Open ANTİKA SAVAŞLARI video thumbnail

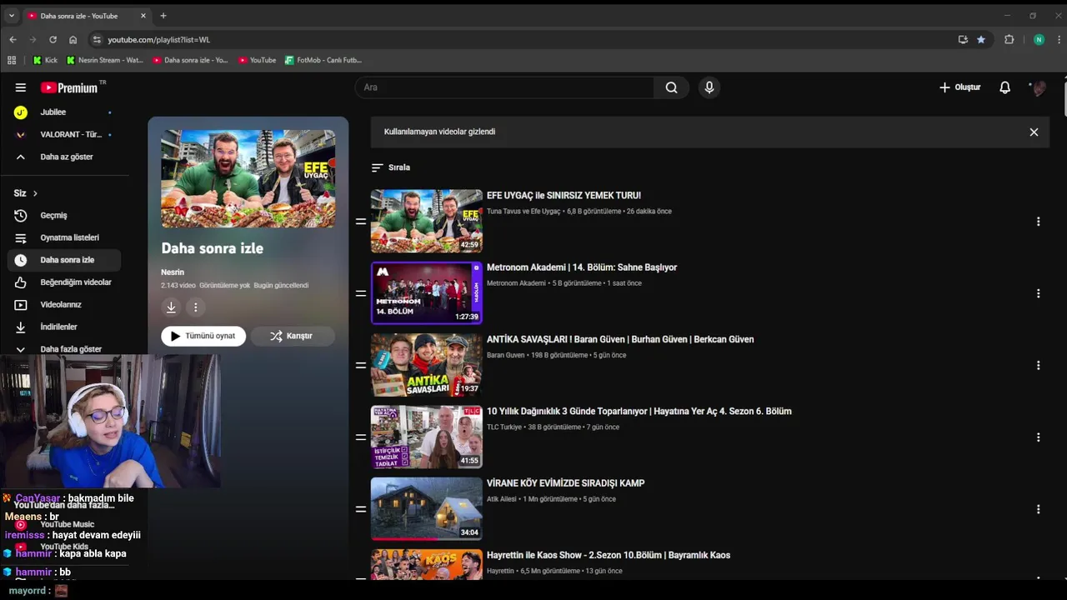426,365
